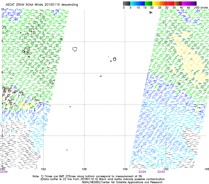Viewport: 209px width, 184px height.
Task: Click the island outline just west of 159
Action: [115, 59]
